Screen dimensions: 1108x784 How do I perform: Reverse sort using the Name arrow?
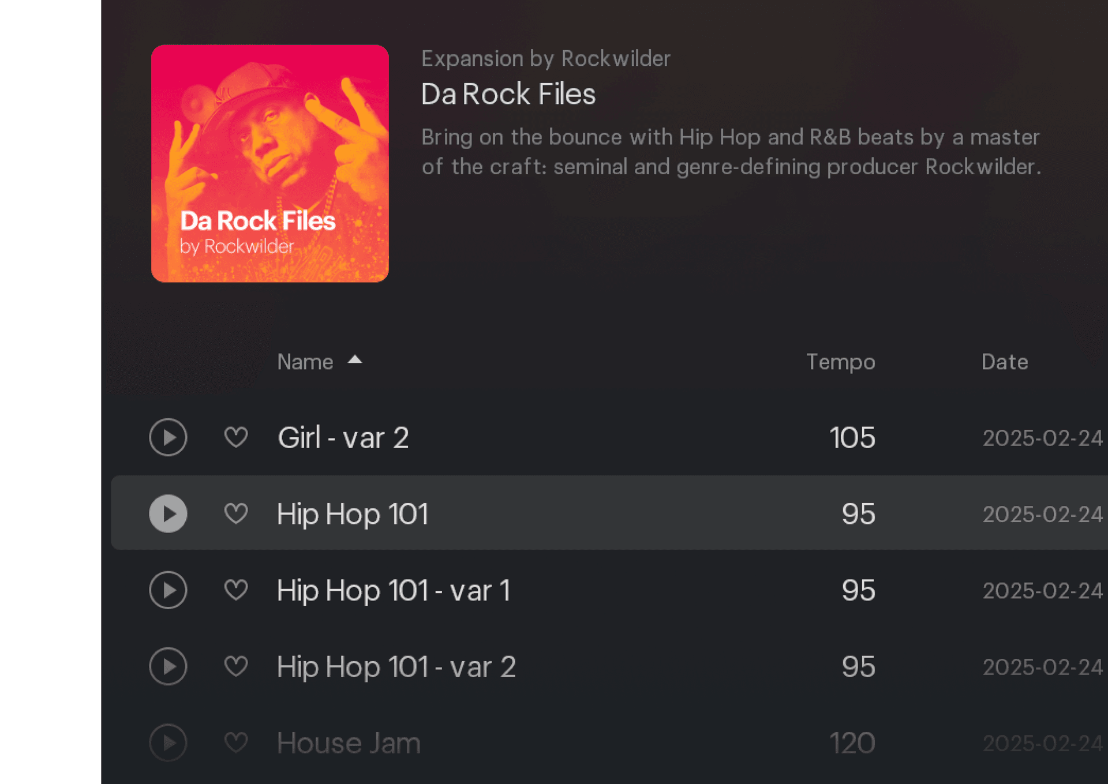click(x=355, y=360)
